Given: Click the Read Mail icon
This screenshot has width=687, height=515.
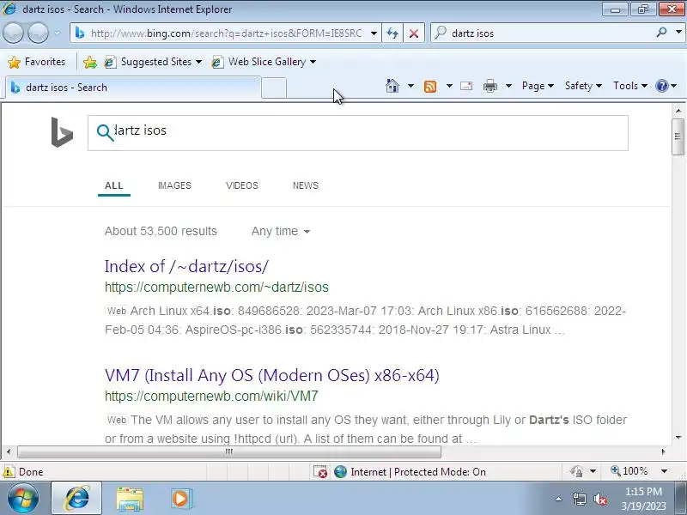Looking at the screenshot, I should pyautogui.click(x=466, y=86).
